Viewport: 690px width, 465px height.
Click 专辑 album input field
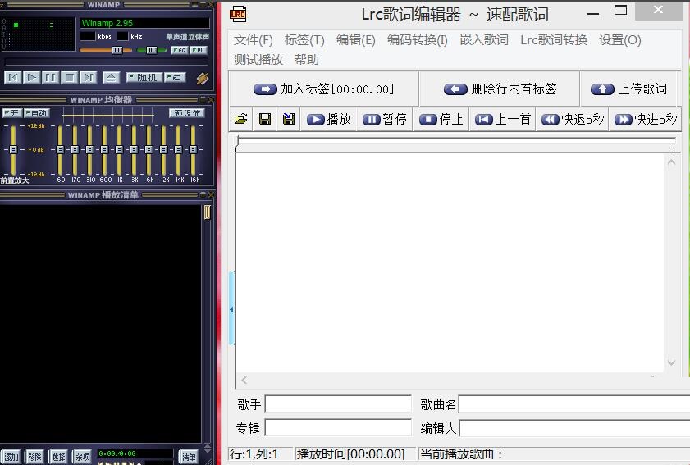pyautogui.click(x=338, y=427)
